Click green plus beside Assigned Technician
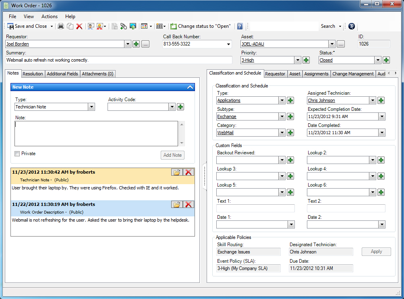The height and width of the screenshot is (299, 404). click(x=381, y=100)
